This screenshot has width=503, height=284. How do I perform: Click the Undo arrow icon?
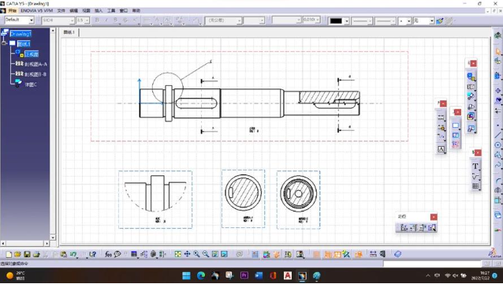(73, 254)
